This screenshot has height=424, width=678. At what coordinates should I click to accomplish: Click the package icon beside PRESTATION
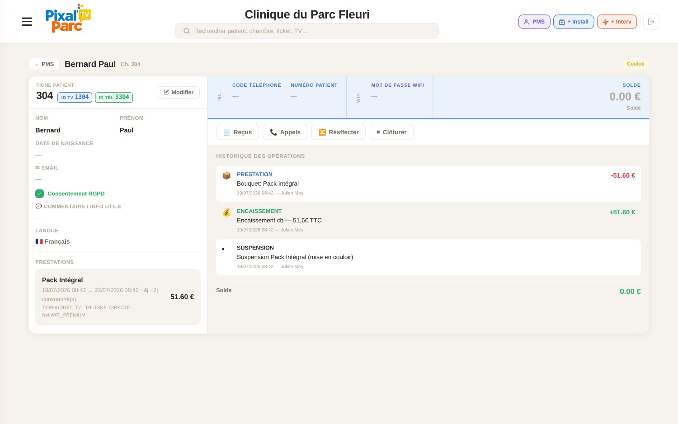(x=226, y=175)
